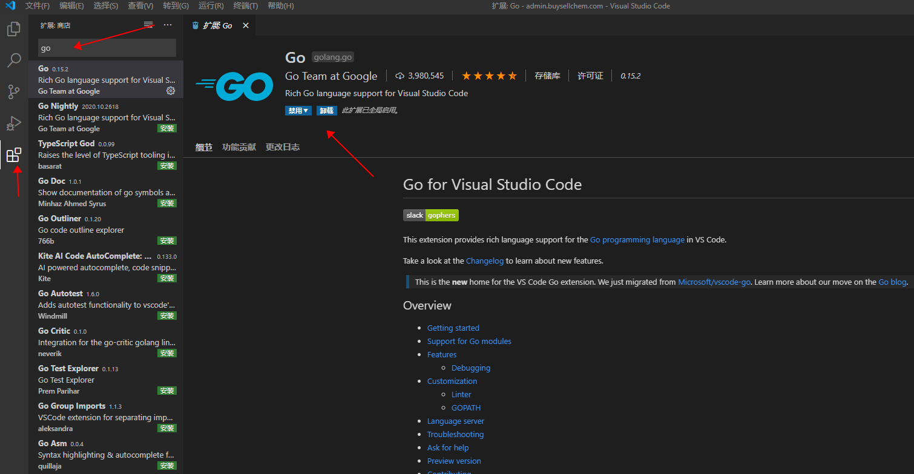Install the Go Critic extension
914x474 pixels.
(167, 353)
